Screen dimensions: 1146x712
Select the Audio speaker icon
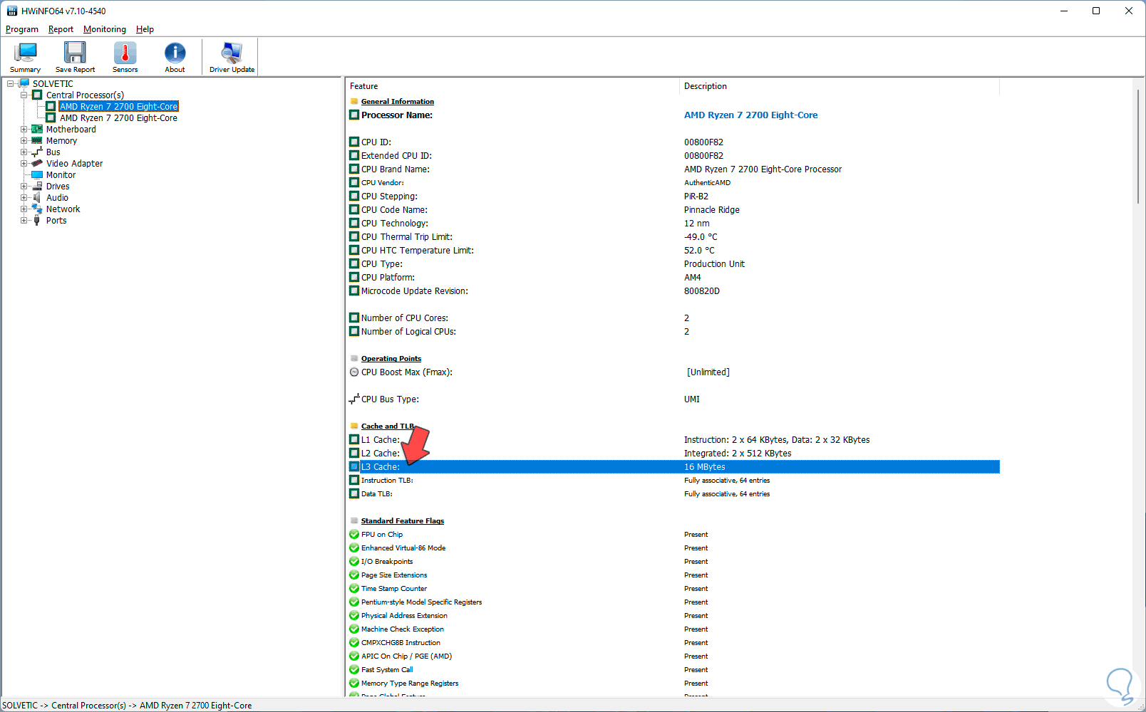click(37, 198)
